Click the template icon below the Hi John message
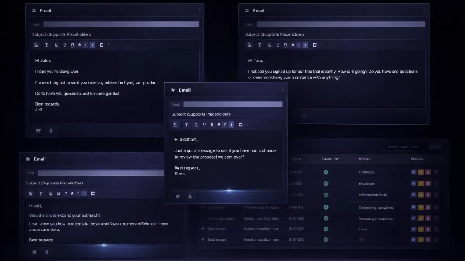The width and height of the screenshot is (465, 261). (38, 131)
